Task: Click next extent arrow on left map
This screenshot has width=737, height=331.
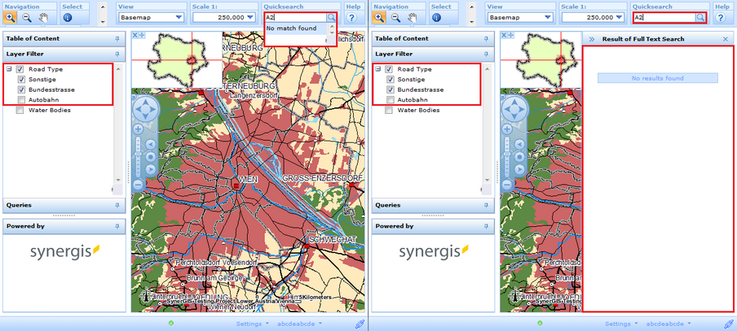Action: [x=151, y=169]
